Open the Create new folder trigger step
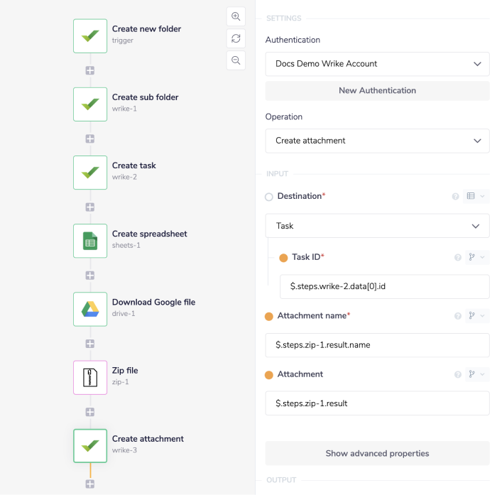 click(x=90, y=36)
